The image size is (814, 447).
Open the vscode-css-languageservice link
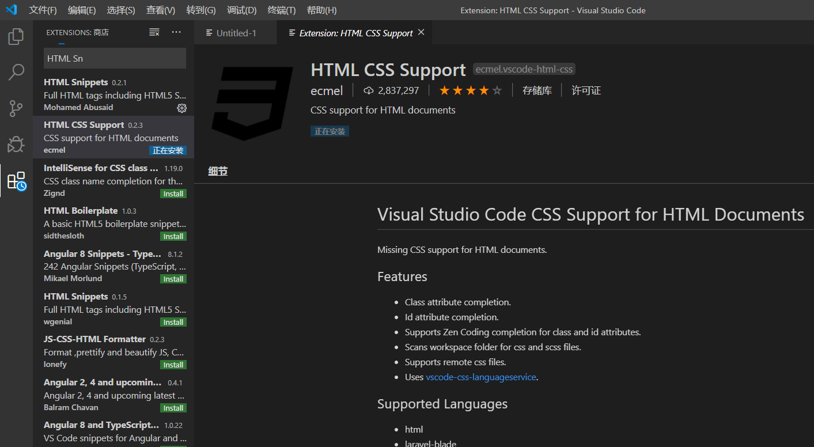tap(481, 377)
